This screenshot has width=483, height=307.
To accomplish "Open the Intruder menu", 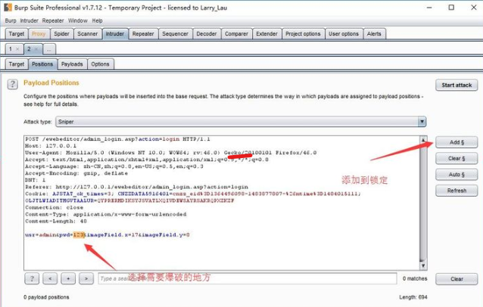I will point(29,20).
